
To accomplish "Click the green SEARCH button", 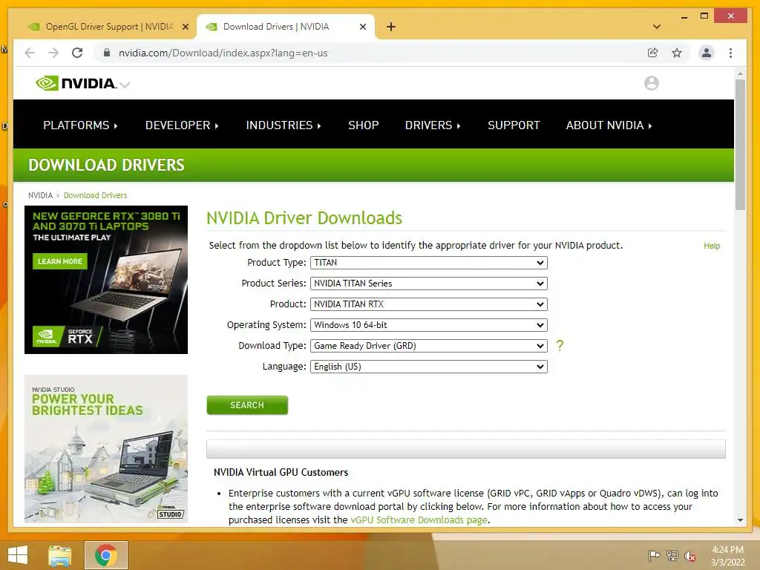I will [x=247, y=405].
